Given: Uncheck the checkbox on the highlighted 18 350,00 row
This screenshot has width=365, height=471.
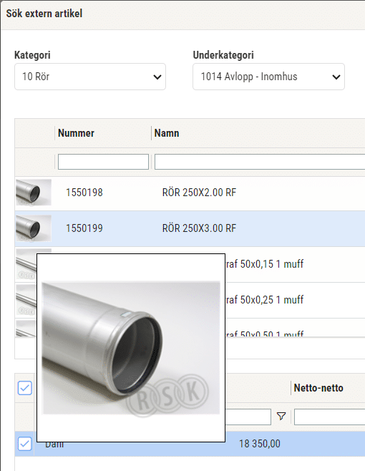Looking at the screenshot, I should pos(25,444).
